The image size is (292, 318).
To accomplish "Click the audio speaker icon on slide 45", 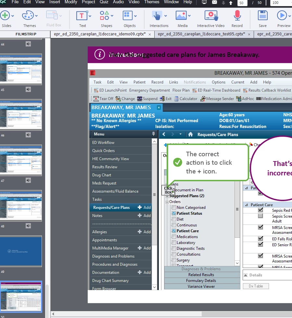I will (28, 89).
